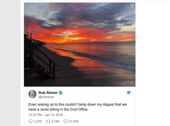Open Rob Reiner's profile avatar
170x126 pixels.
tap(32, 94)
